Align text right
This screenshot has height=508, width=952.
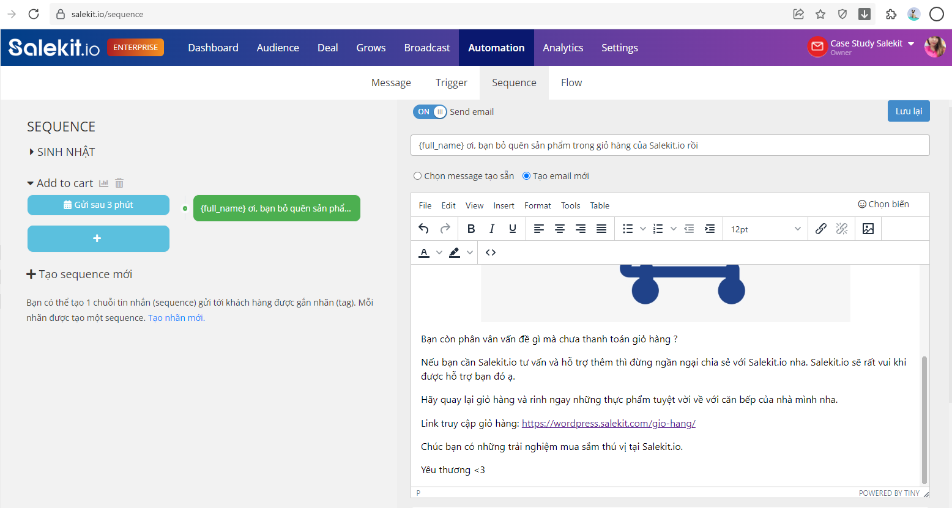click(x=581, y=229)
